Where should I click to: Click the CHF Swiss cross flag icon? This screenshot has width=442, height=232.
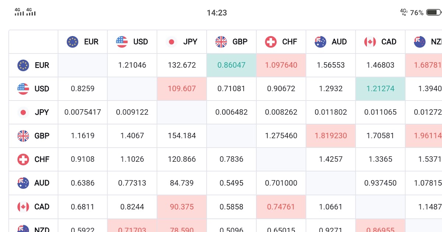pyautogui.click(x=271, y=42)
